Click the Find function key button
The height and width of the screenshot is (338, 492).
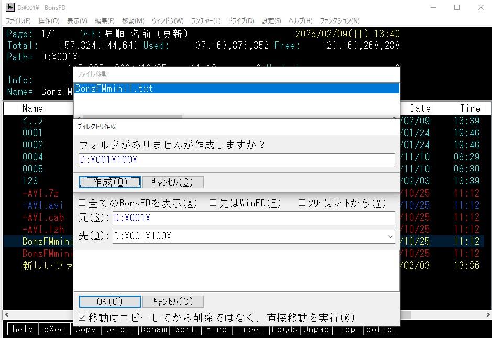[216, 330]
